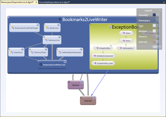Collapse the Bookmarks2LiveWriter namespace group
The height and width of the screenshot is (117, 166).
[157, 18]
